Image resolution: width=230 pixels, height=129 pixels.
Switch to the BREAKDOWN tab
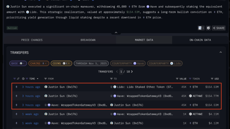tap(88, 40)
